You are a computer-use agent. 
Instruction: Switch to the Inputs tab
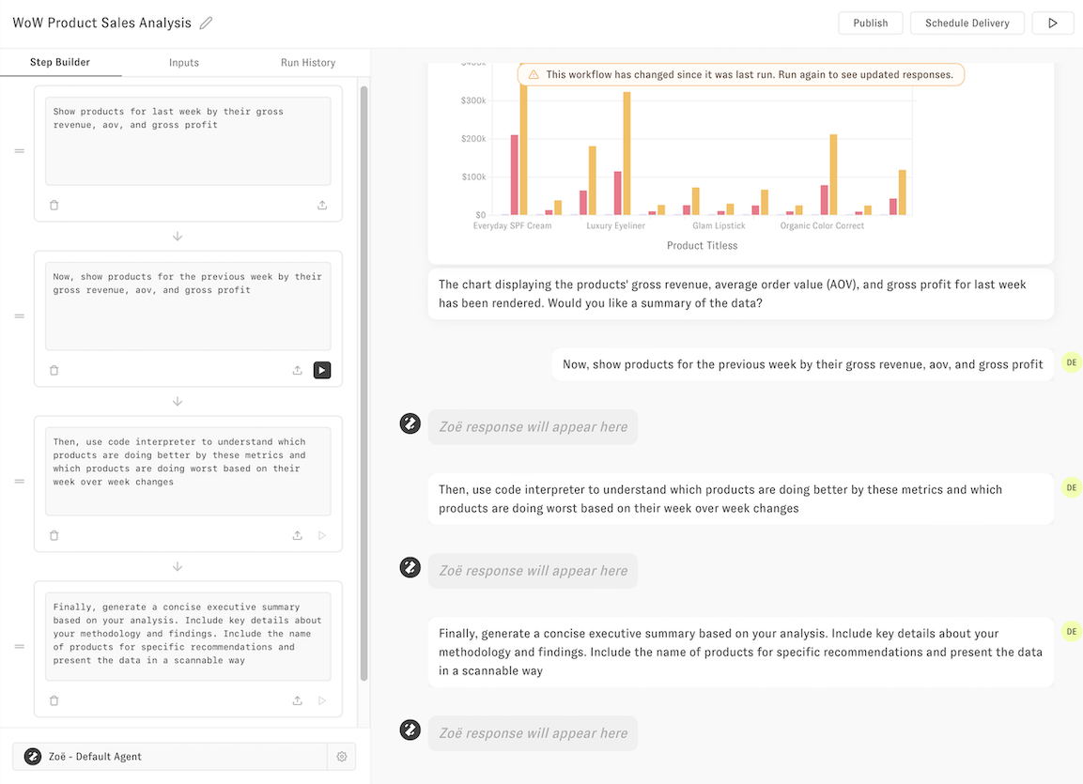[x=184, y=62]
